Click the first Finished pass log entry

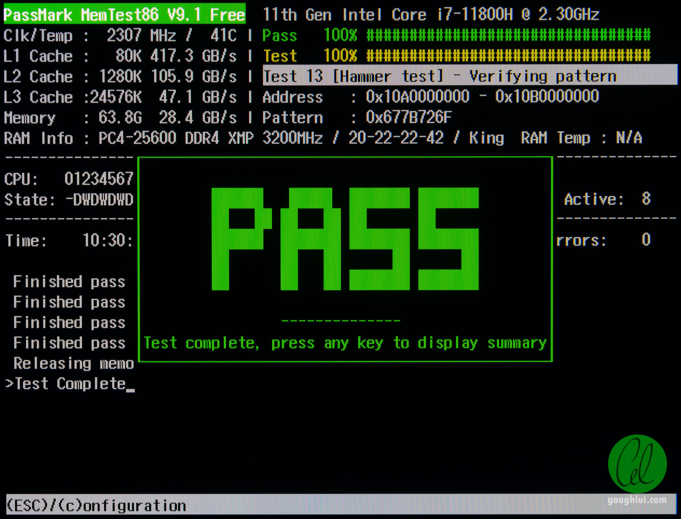(69, 282)
